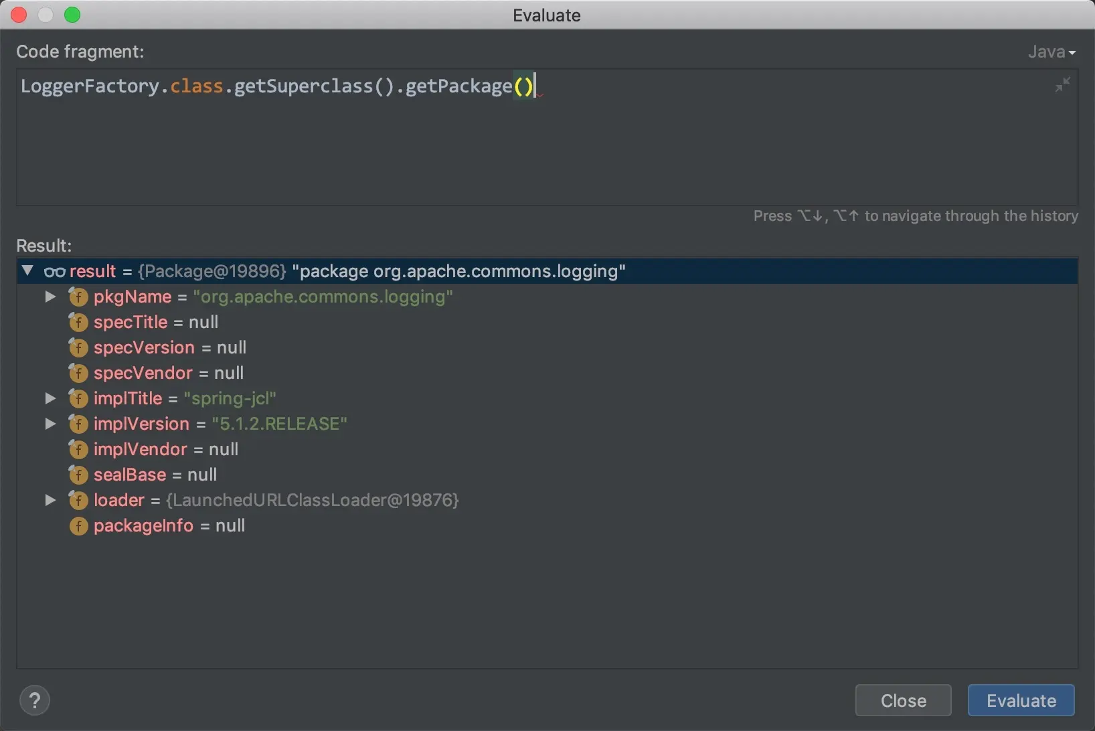Click the field icon beside pkgName
Viewport: 1095px width, 731px height.
pyautogui.click(x=78, y=297)
